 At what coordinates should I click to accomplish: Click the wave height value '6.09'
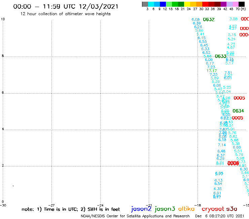[x=209, y=60]
